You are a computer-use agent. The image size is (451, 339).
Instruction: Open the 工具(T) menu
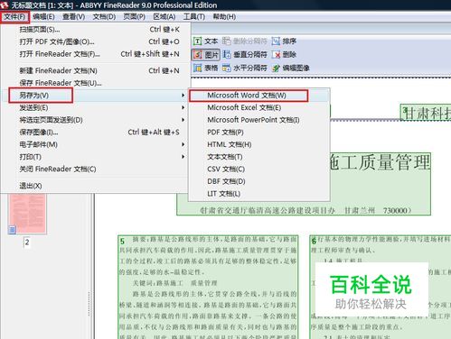point(194,17)
